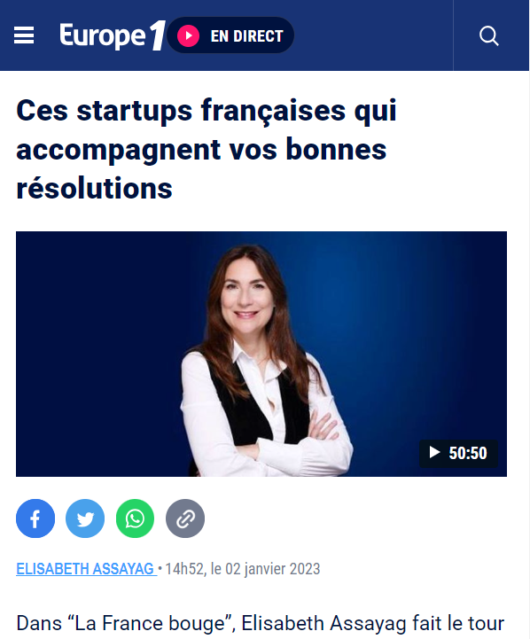Click the article headline about startups françaises
Viewport: 530px width, 639px height.
point(207,149)
